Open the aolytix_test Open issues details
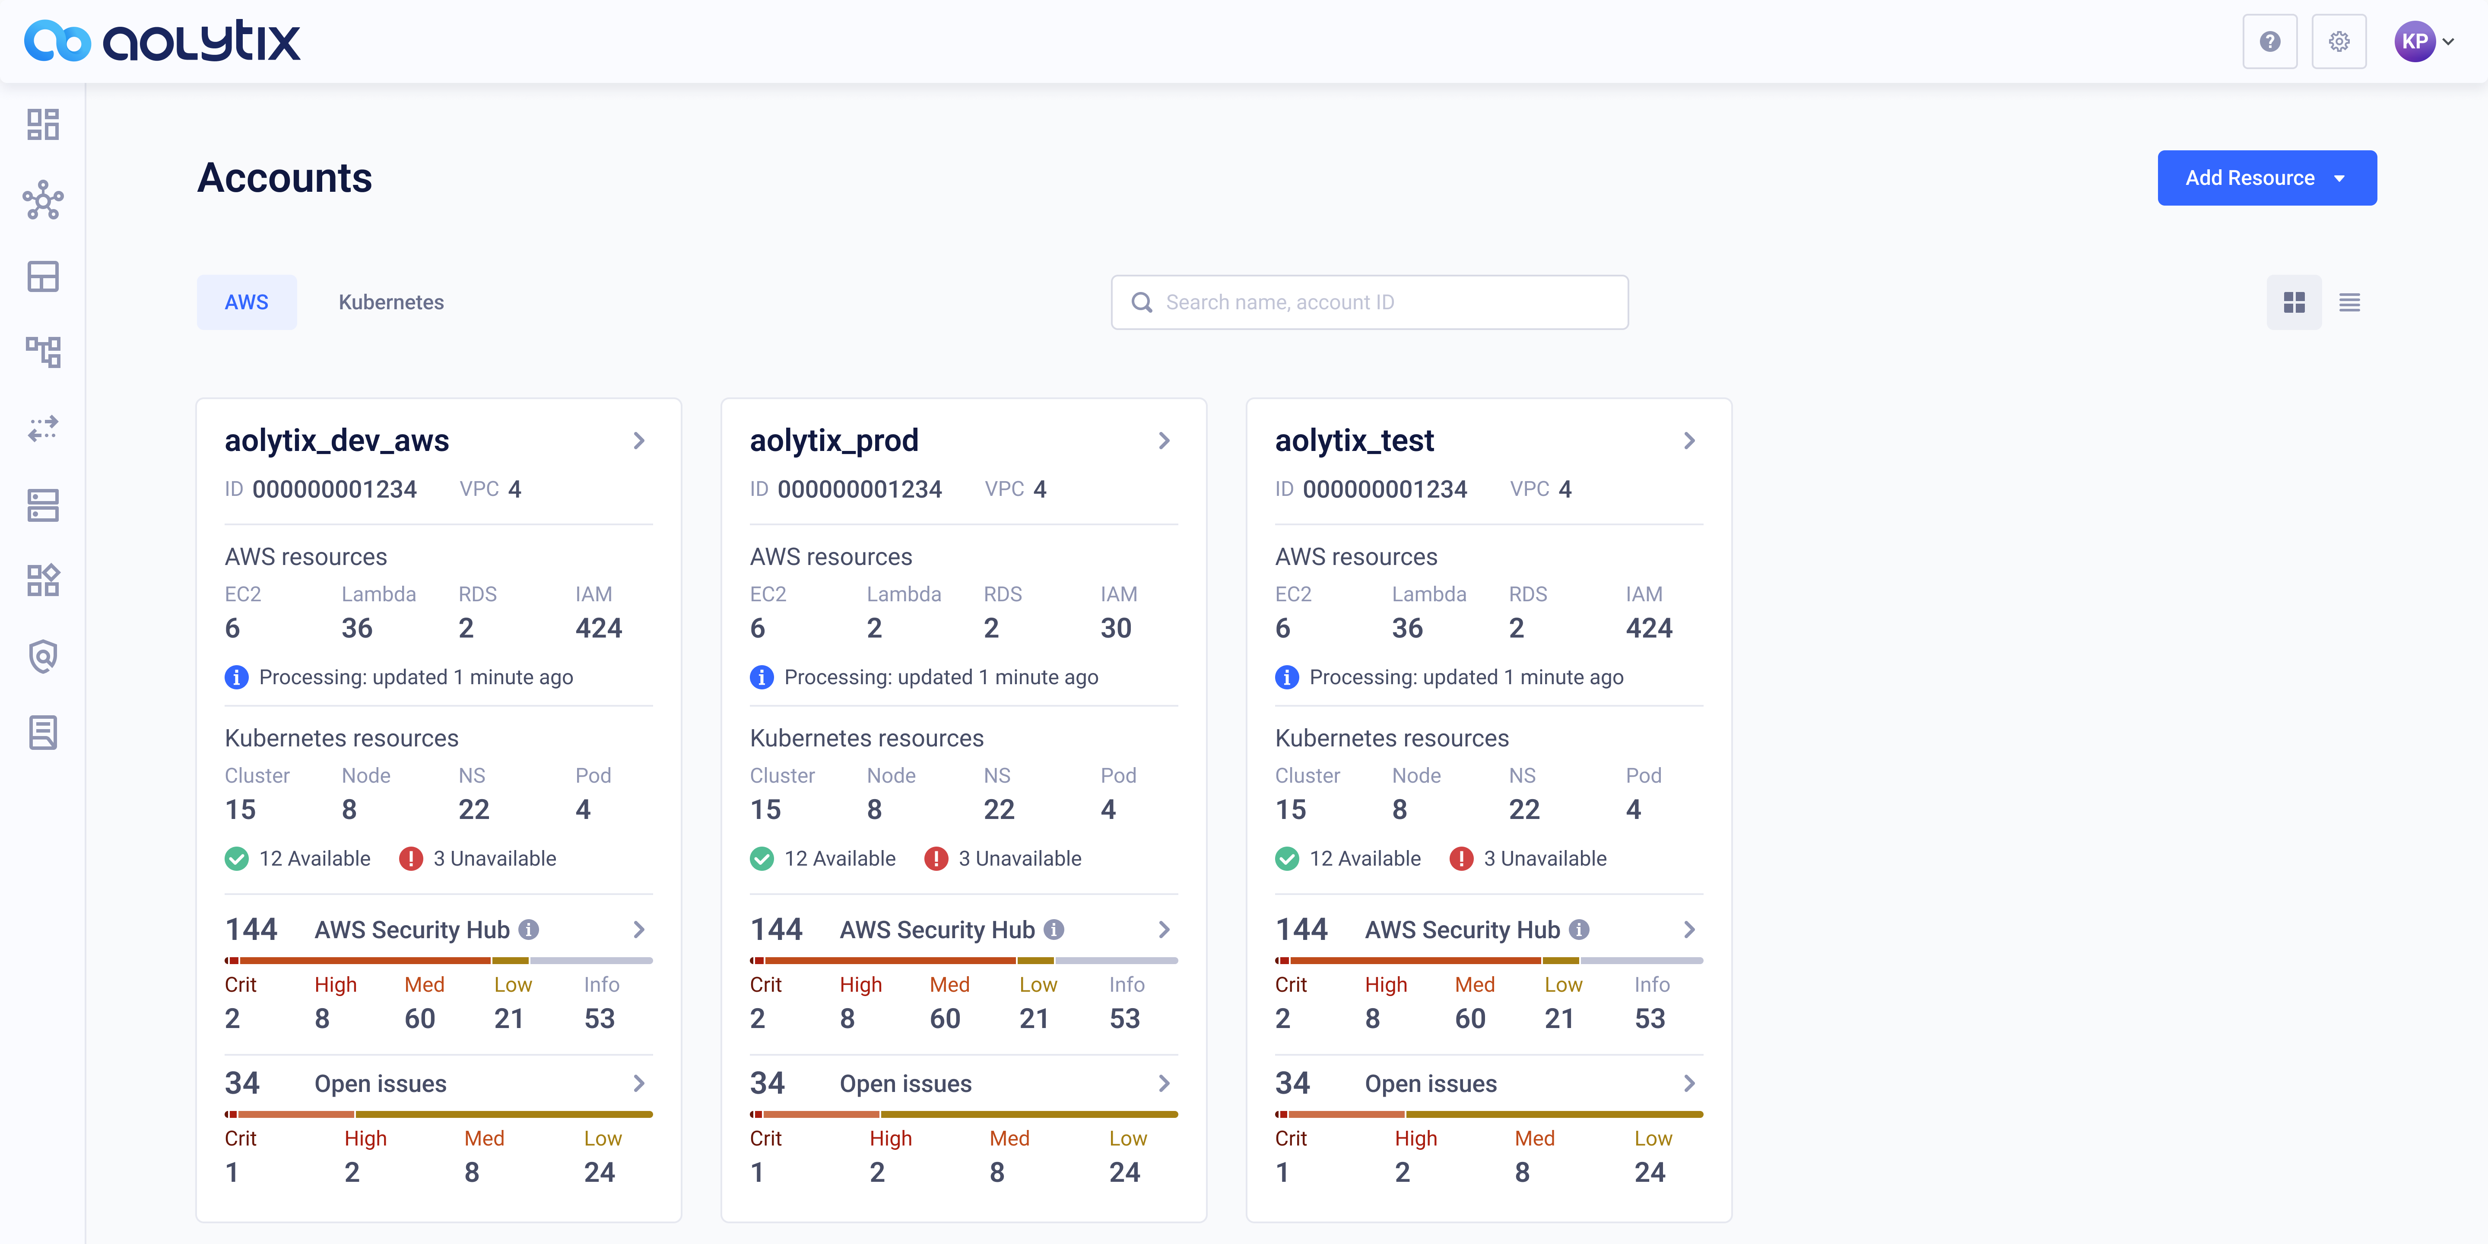The height and width of the screenshot is (1244, 2488). [1688, 1084]
